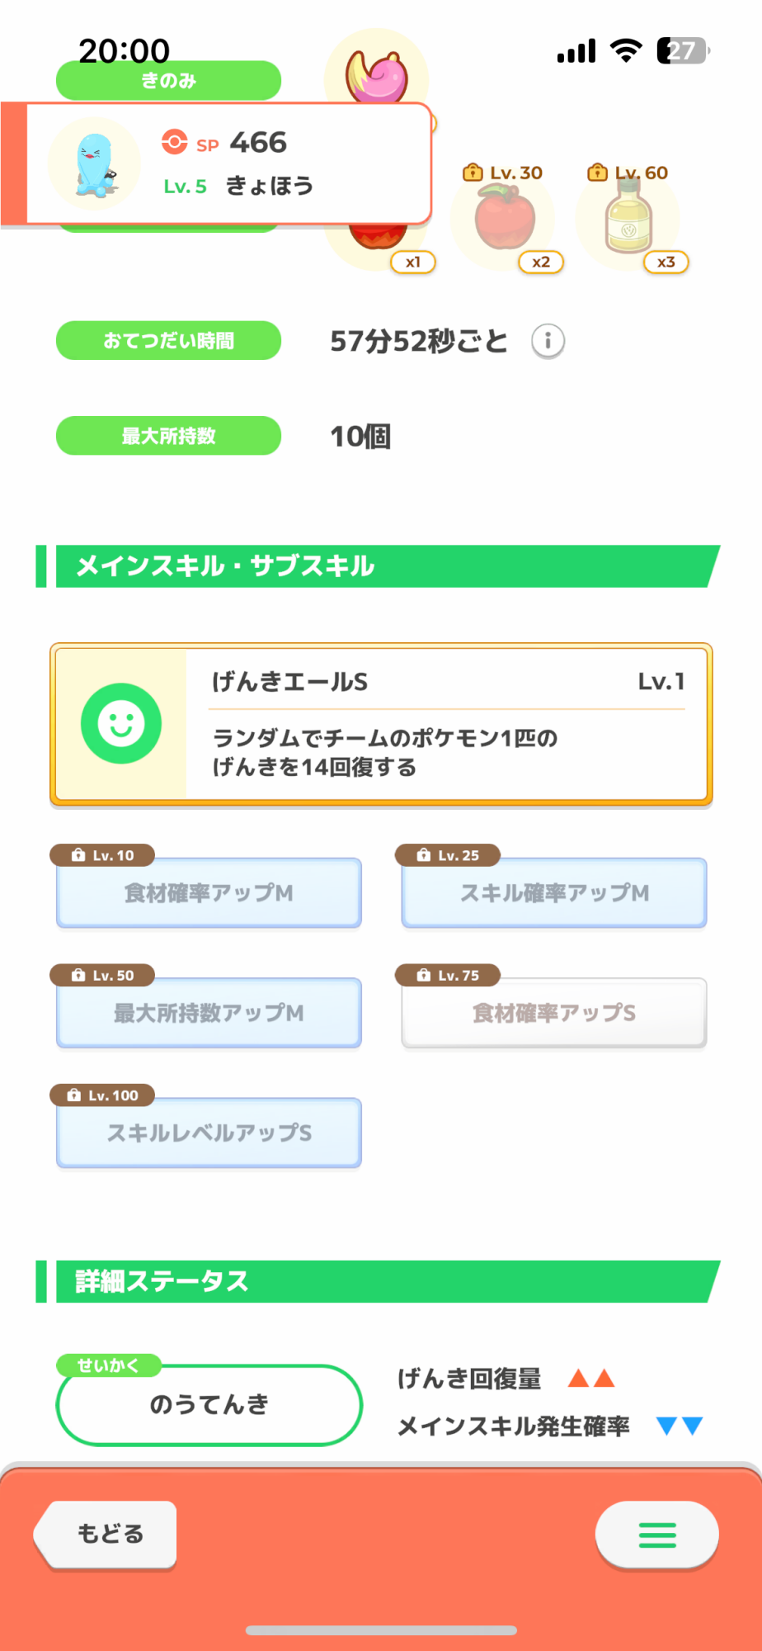Tap the green smiley main skill icon
The width and height of the screenshot is (762, 1651).
click(120, 724)
